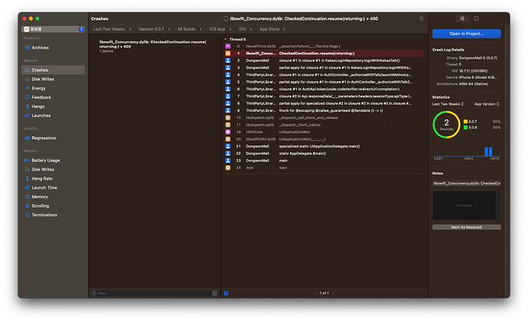Click the filter options icon beside Filter field

coord(214,294)
